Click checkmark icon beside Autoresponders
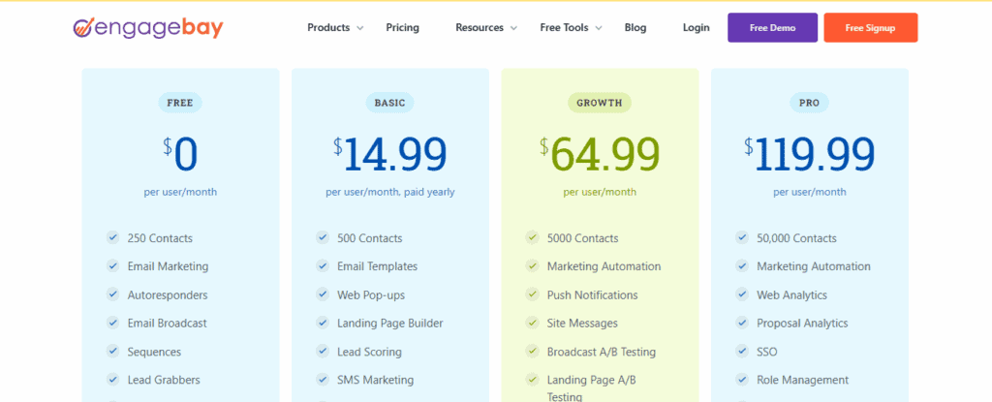 [x=113, y=294]
